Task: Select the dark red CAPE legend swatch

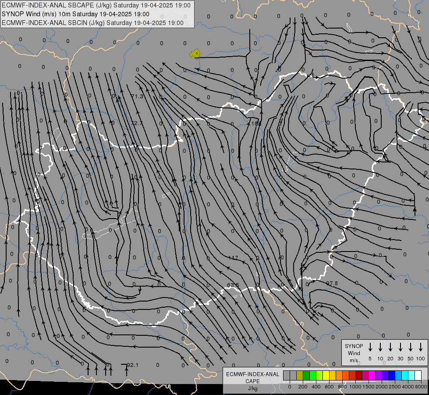Action: coord(359,375)
